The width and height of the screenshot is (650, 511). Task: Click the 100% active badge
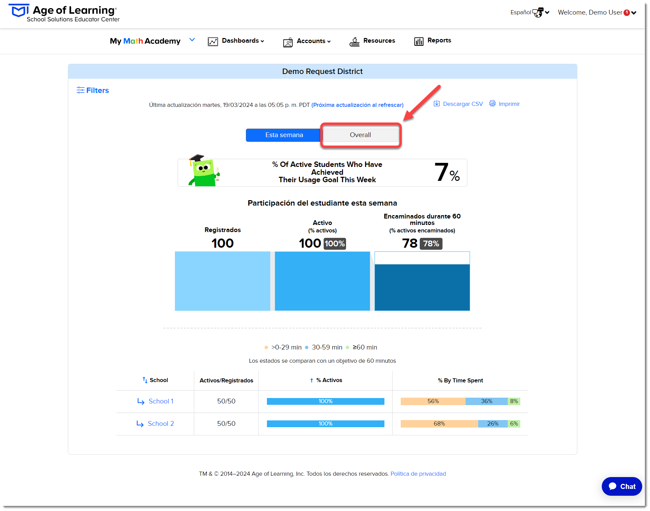pyautogui.click(x=335, y=244)
